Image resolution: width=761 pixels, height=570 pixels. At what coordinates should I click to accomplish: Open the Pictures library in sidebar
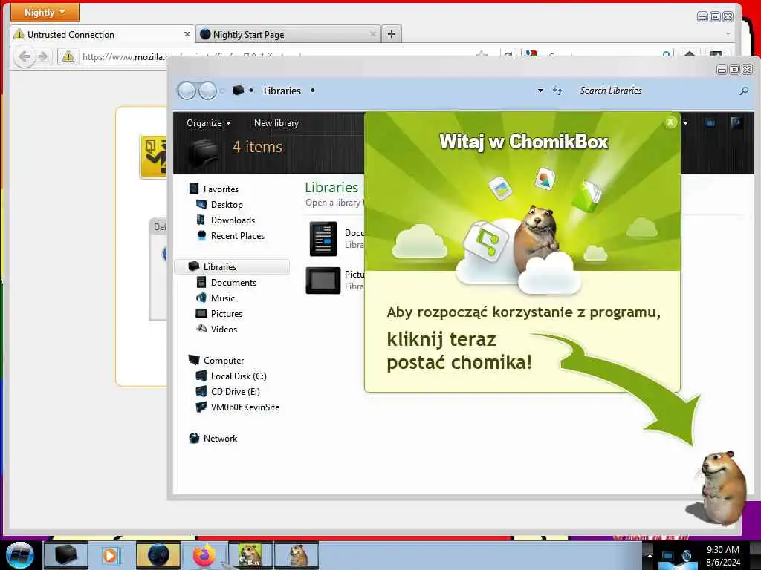tap(218, 314)
